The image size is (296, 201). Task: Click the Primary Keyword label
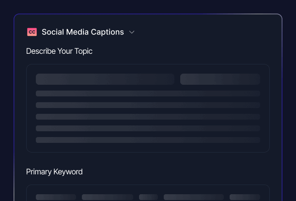click(x=54, y=171)
